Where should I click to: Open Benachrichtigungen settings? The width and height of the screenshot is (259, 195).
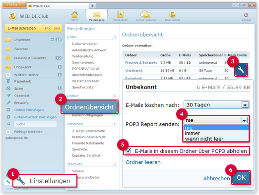pyautogui.click(x=87, y=115)
